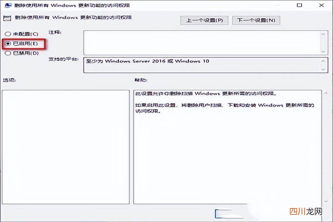Image resolution: width=333 pixels, height=222 pixels.
Task: Click the 支持的平台 label
Action: pyautogui.click(x=63, y=59)
